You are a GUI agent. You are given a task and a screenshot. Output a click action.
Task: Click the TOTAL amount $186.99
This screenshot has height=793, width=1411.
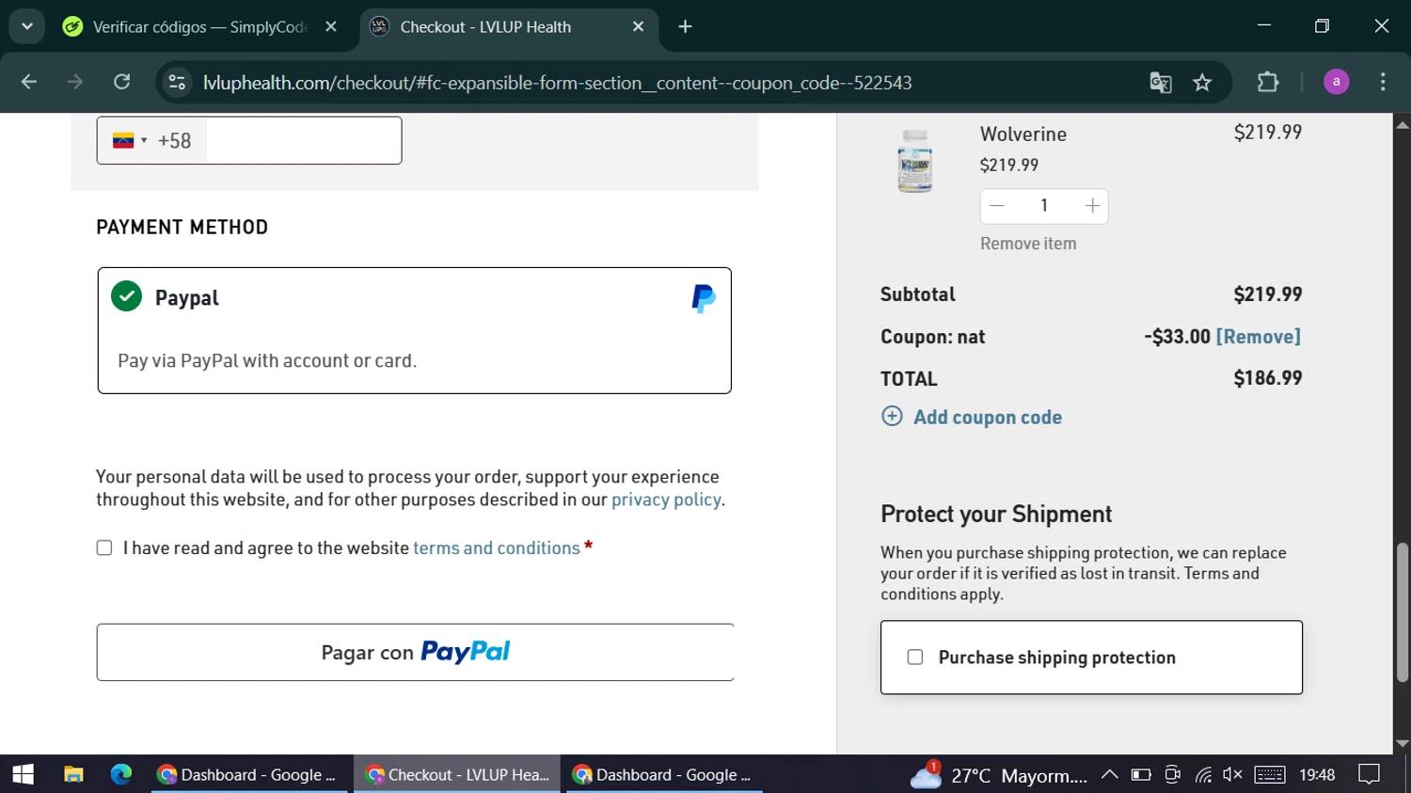pos(1268,377)
